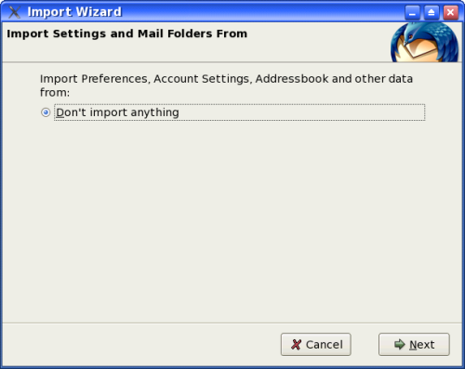Open the X window menu icon in title bar
This screenshot has width=465, height=369.
[14, 12]
